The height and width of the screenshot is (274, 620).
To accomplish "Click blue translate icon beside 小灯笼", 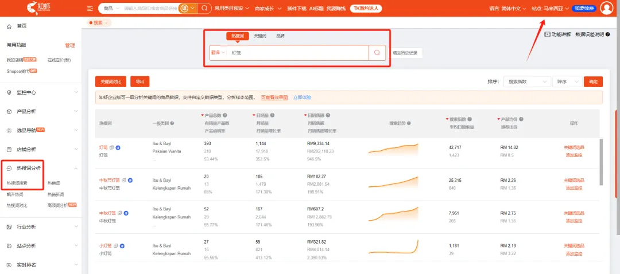I will click(x=122, y=245).
